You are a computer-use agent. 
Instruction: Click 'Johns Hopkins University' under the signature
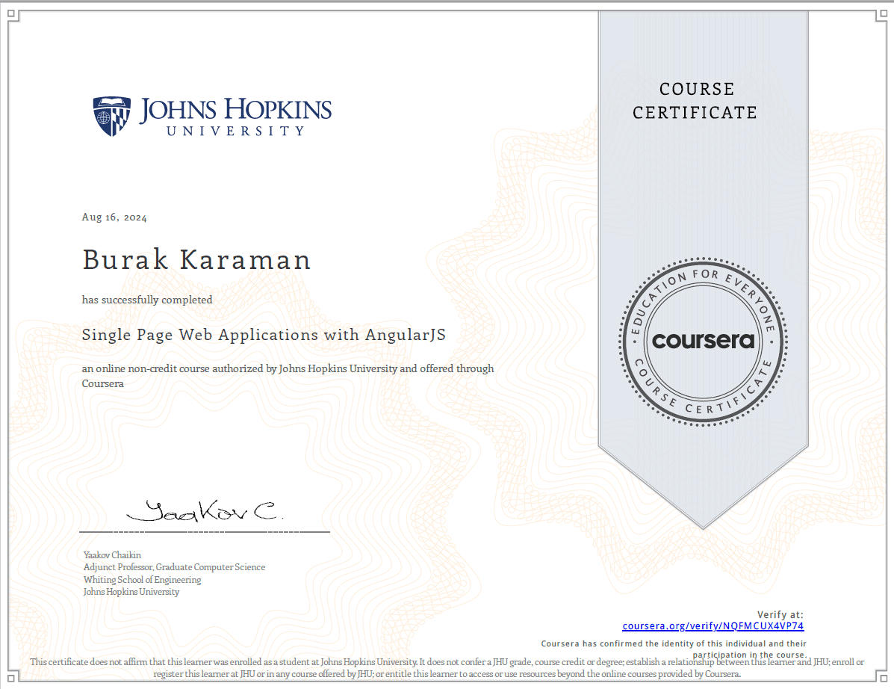coord(131,591)
